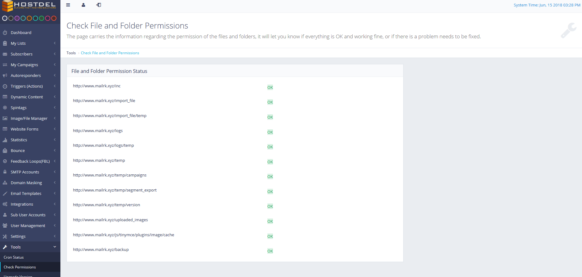Screen dimensions: 582x277
Task: Click the Dashboard icon in sidebar
Action: coord(5,32)
